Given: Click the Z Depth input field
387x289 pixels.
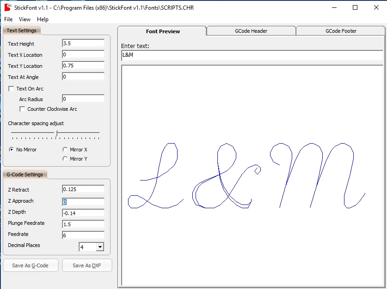Looking at the screenshot, I should [83, 213].
